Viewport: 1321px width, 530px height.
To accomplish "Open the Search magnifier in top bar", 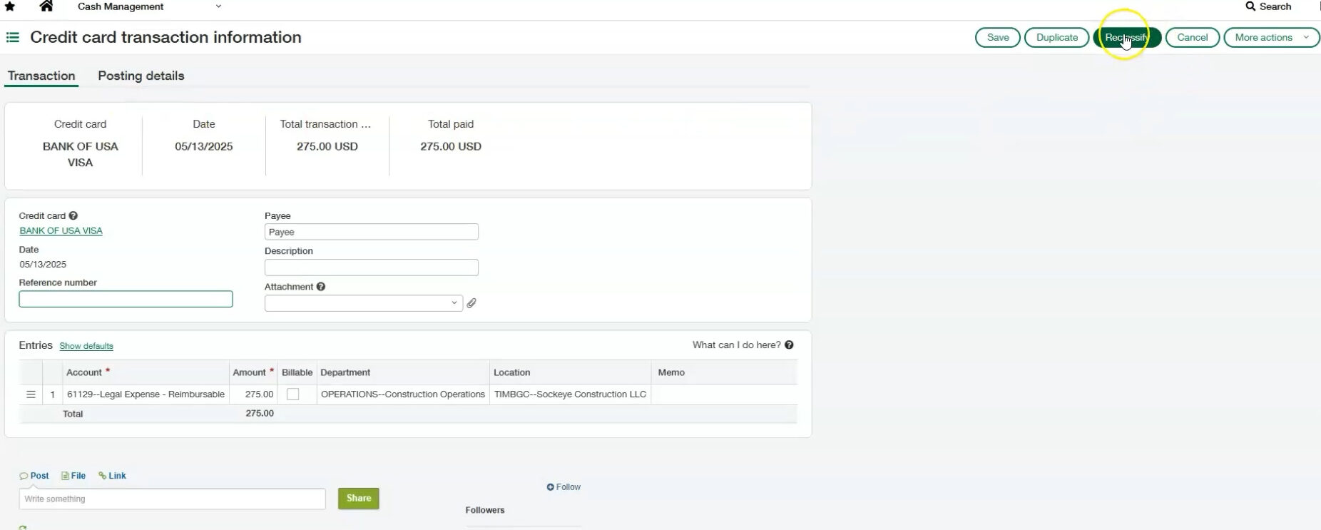I will (1250, 6).
